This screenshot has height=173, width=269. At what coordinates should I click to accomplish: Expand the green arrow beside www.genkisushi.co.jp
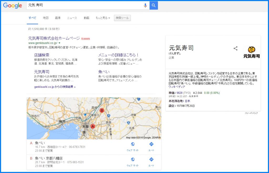[60, 43]
